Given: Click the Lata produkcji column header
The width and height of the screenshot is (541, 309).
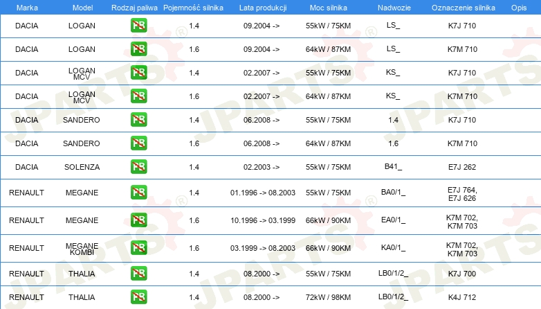Looking at the screenshot, I should coord(263,8).
